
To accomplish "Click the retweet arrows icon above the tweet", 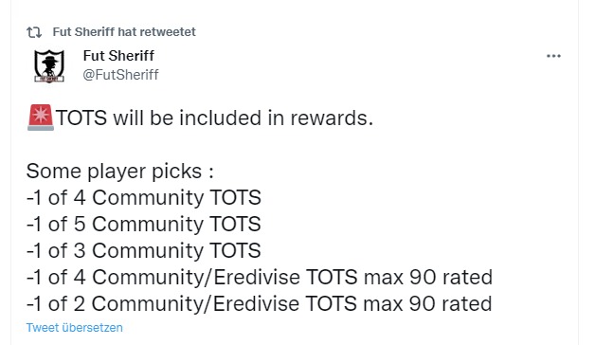I will coord(34,32).
